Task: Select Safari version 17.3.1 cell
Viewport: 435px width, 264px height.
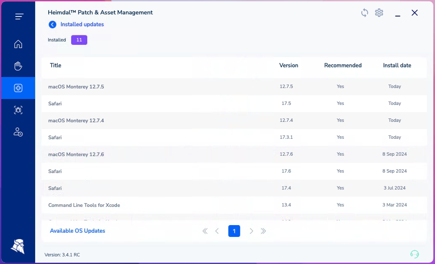Action: tap(286, 137)
